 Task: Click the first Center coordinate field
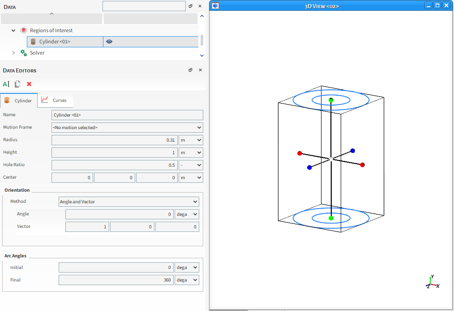[72, 178]
